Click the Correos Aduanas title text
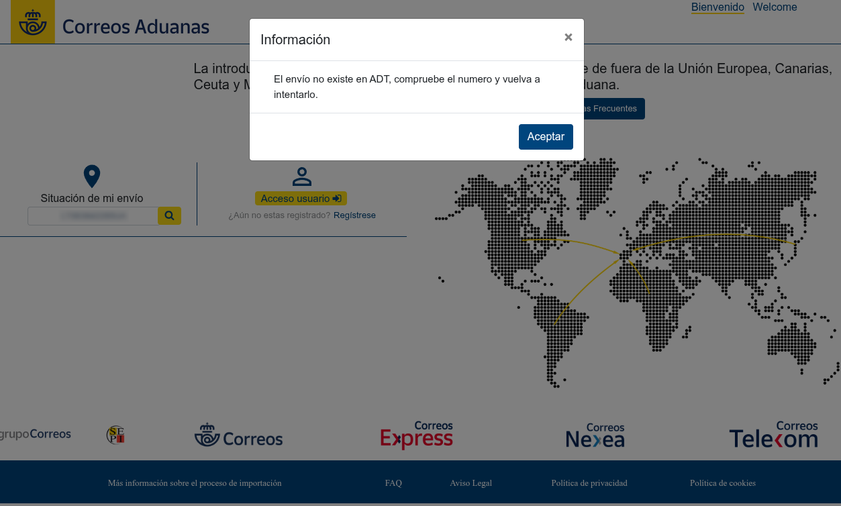Viewport: 841px width, 506px height. pos(136,27)
